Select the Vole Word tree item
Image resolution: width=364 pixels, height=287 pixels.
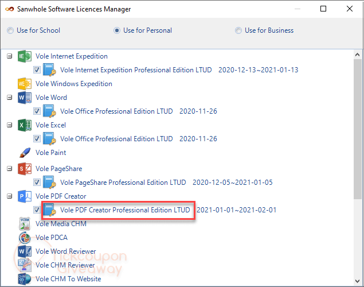coord(51,98)
